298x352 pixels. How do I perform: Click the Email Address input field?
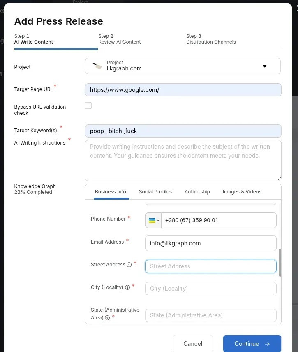[x=210, y=243]
